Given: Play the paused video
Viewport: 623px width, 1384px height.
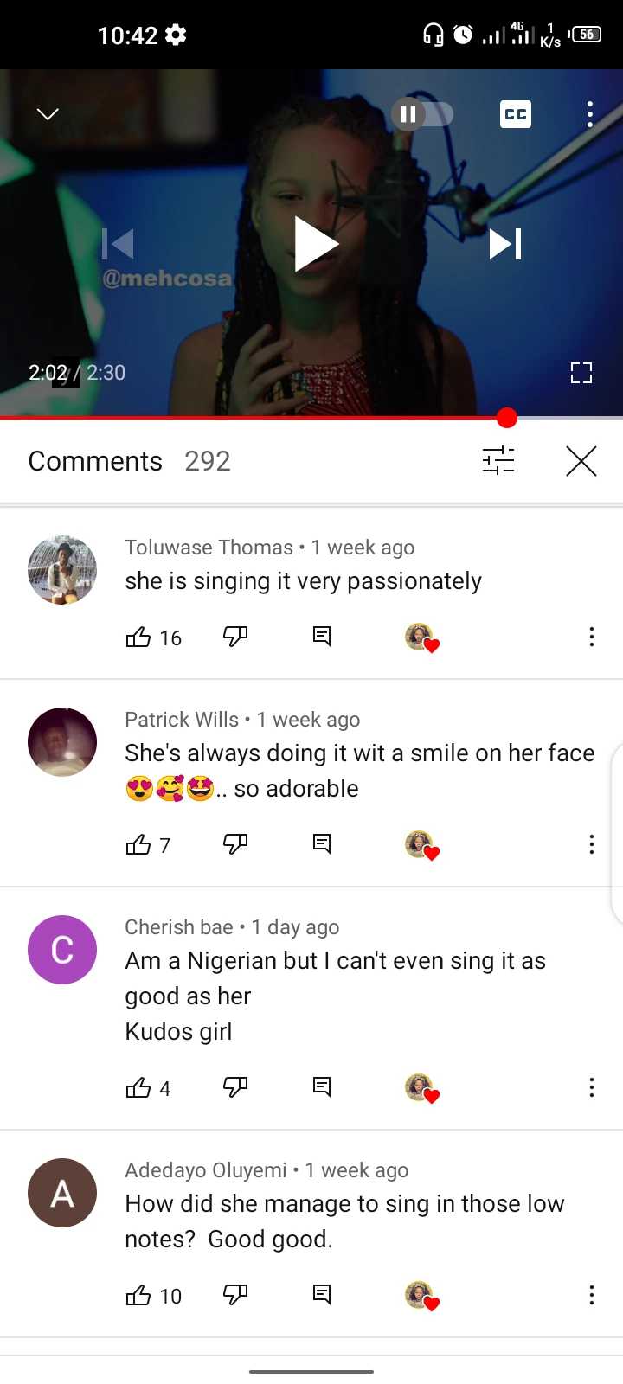Looking at the screenshot, I should tap(315, 243).
